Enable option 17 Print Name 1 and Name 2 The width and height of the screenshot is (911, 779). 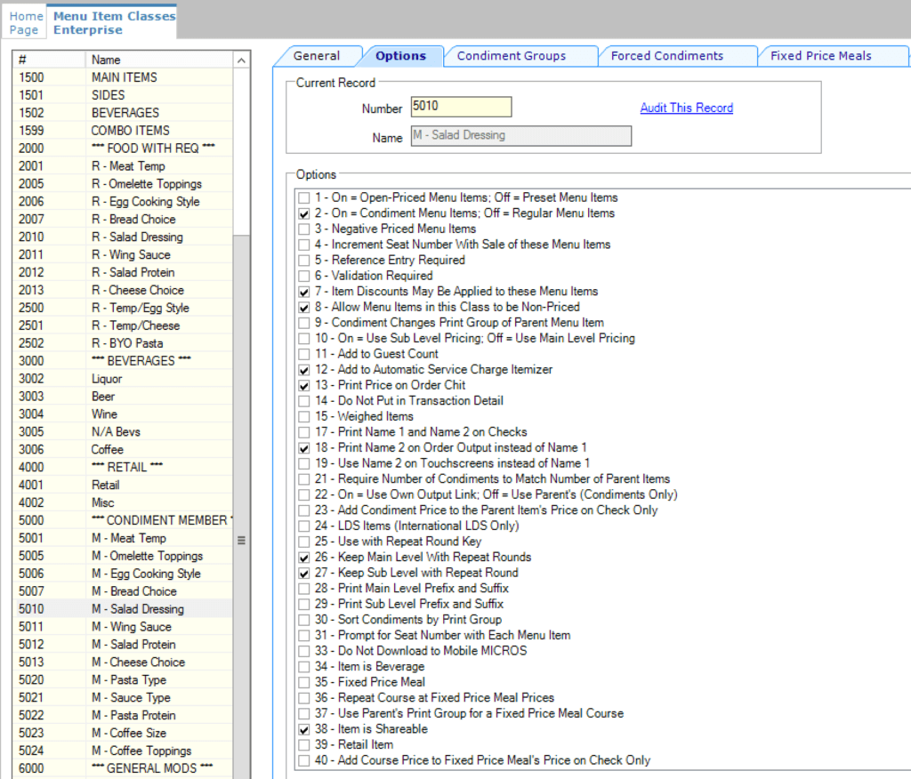coord(304,433)
